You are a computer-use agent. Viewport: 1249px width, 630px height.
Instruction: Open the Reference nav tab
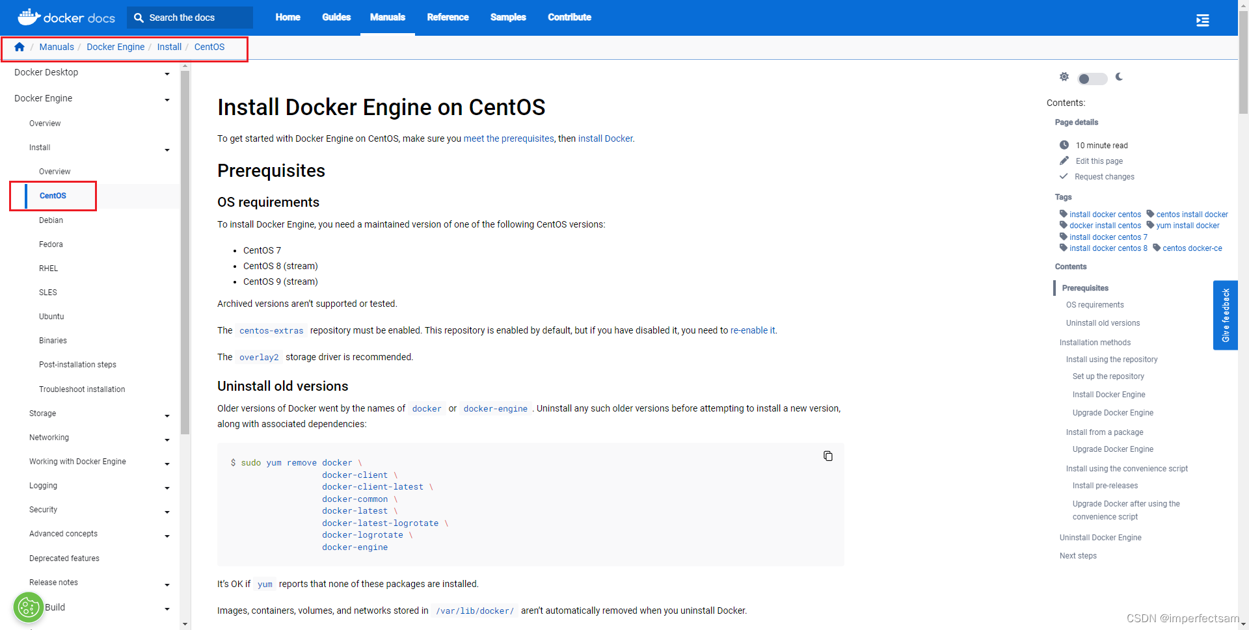[x=448, y=17]
